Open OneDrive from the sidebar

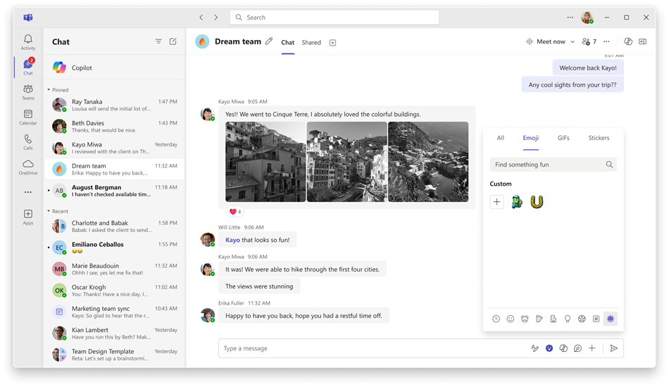27,167
